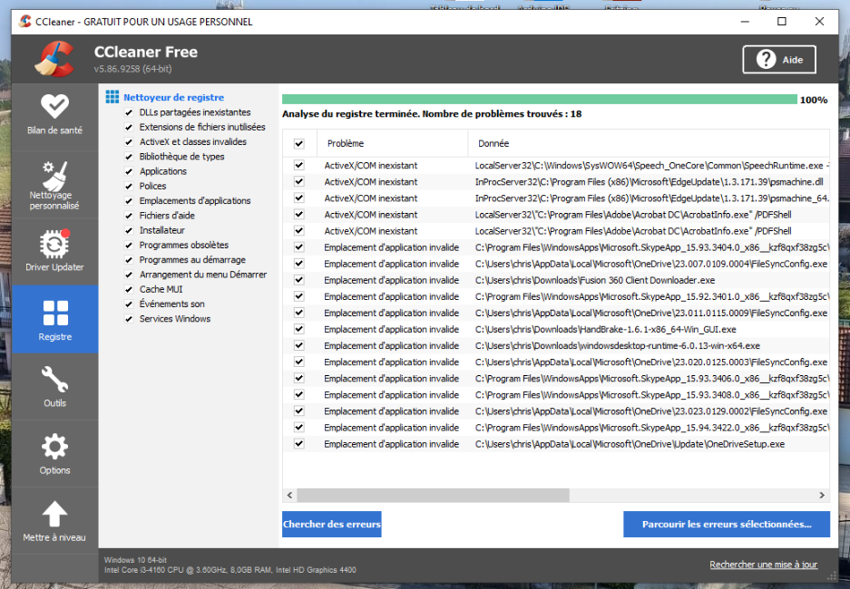This screenshot has width=850, height=589.
Task: Uncheck the Applications option
Action: click(x=129, y=171)
